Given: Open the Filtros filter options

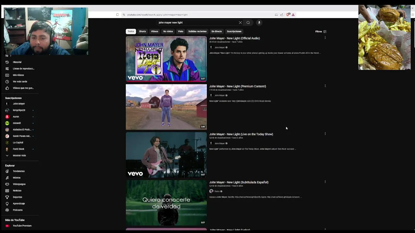Looking at the screenshot, I should [321, 32].
